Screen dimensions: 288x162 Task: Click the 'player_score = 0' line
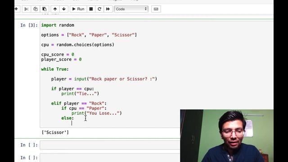[61, 59]
